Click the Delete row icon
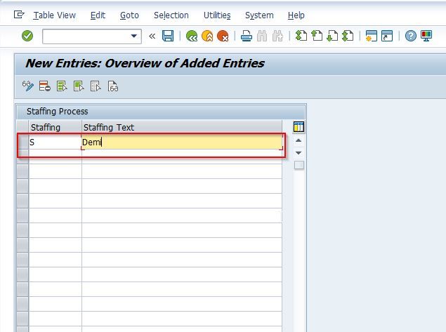446x332 pixels. [x=45, y=86]
